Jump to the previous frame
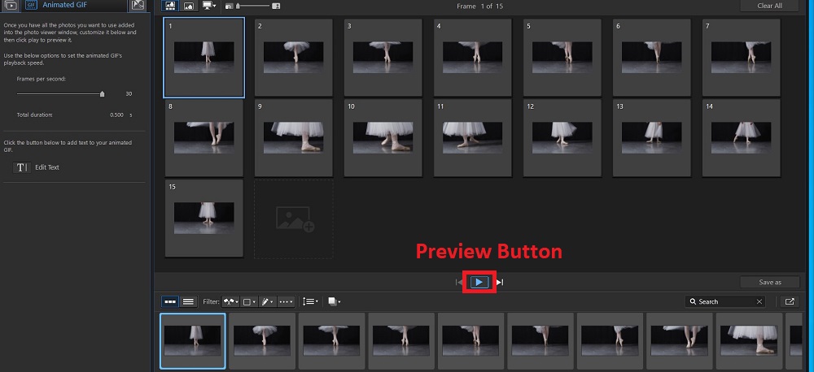Viewport: 814px width, 372px height. coord(458,283)
